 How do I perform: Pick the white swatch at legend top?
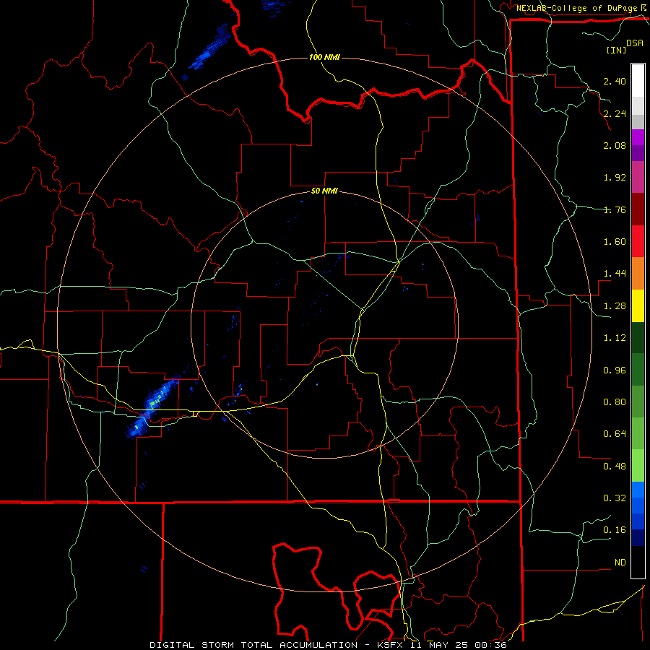[638, 81]
